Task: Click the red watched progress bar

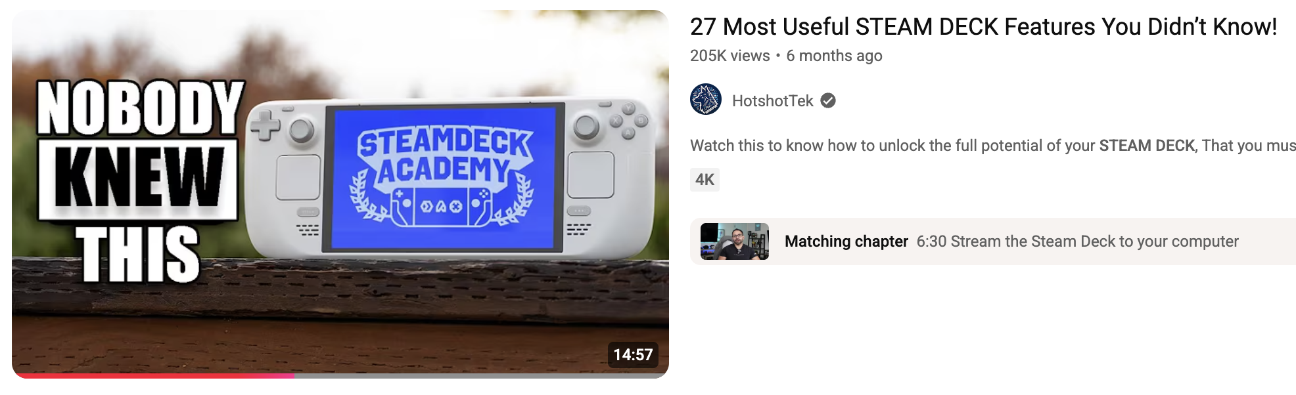Action: click(x=153, y=376)
